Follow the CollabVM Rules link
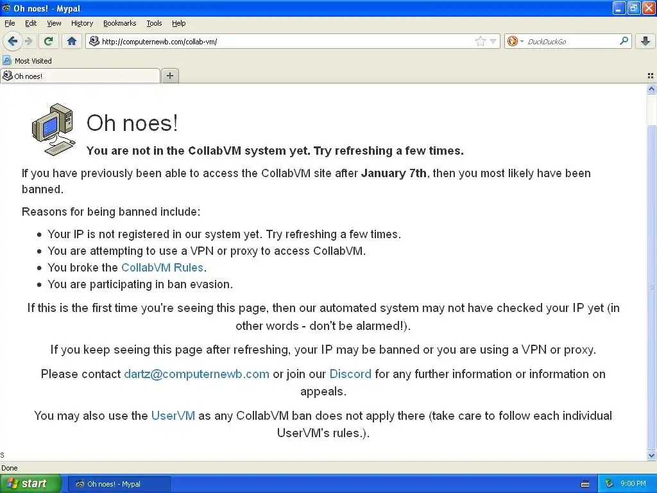657x493 pixels. pos(162,268)
